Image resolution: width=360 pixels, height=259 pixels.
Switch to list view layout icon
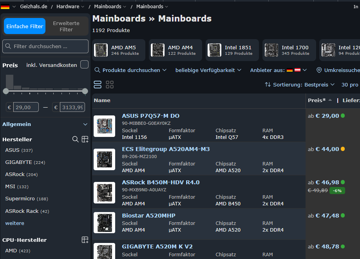click(98, 85)
